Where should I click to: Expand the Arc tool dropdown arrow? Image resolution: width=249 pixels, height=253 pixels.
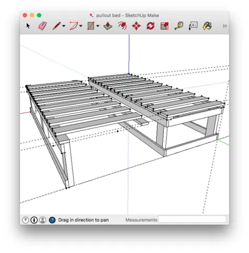click(x=80, y=26)
